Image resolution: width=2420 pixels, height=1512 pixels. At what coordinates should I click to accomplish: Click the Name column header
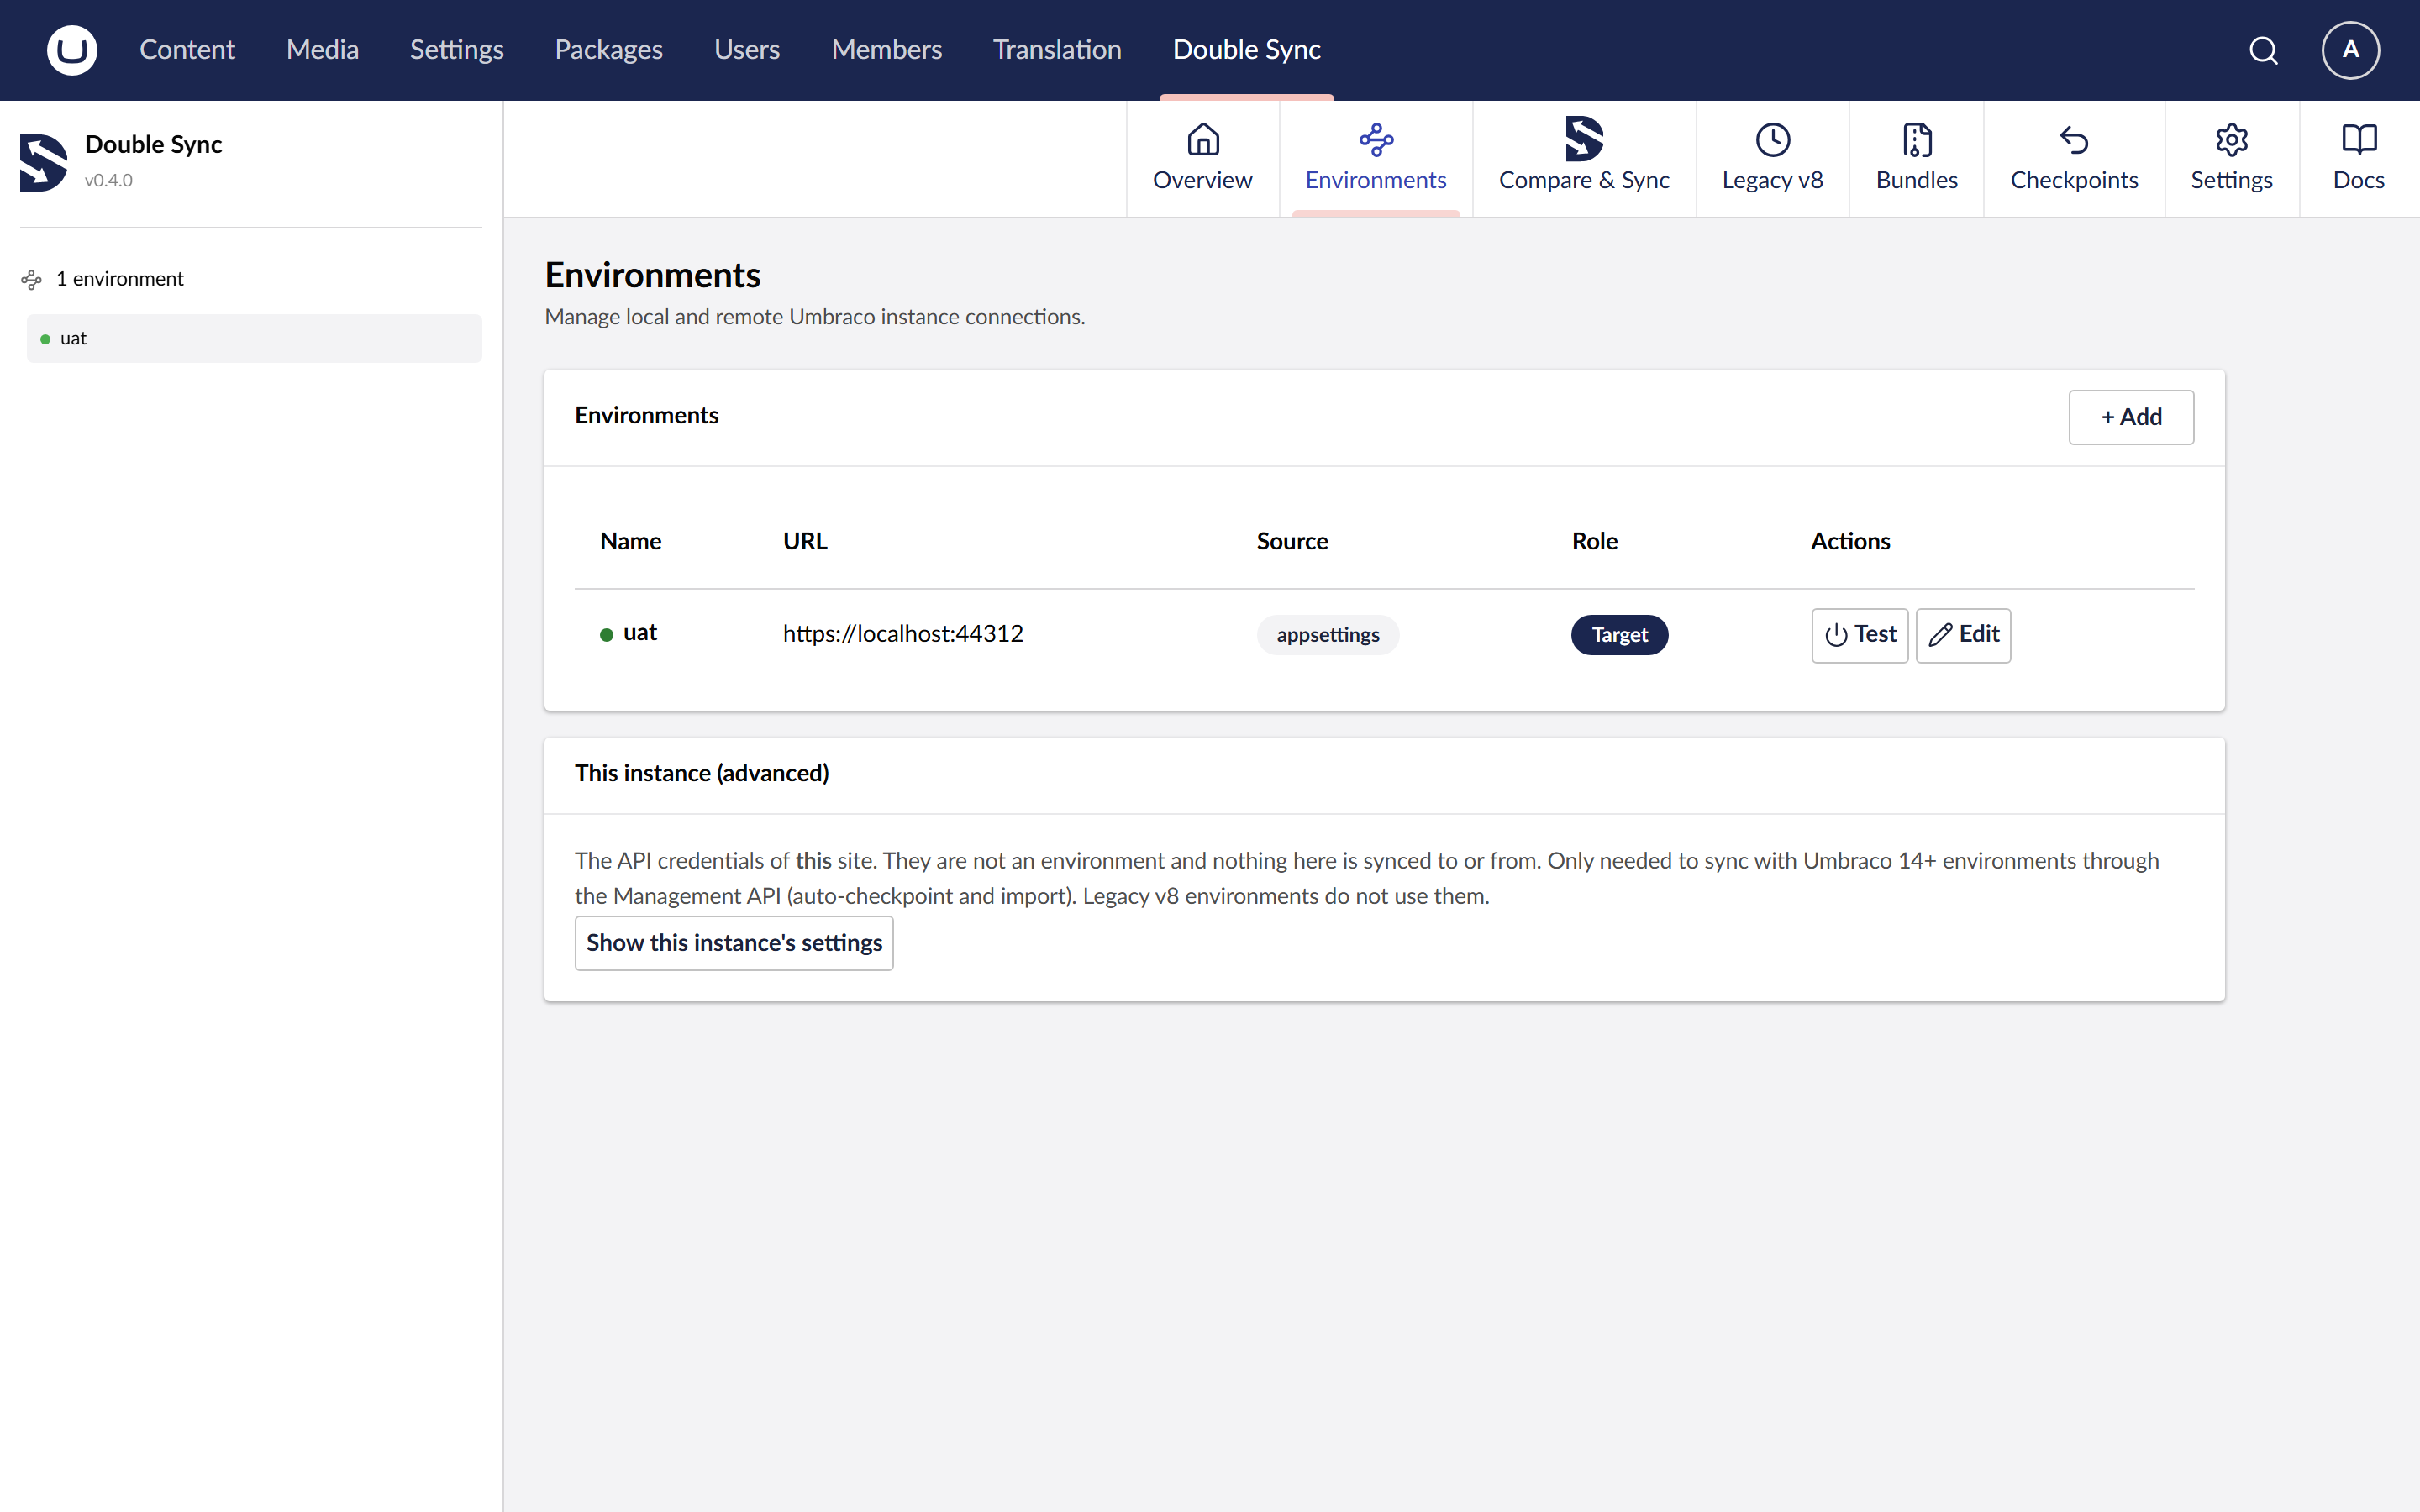(631, 541)
